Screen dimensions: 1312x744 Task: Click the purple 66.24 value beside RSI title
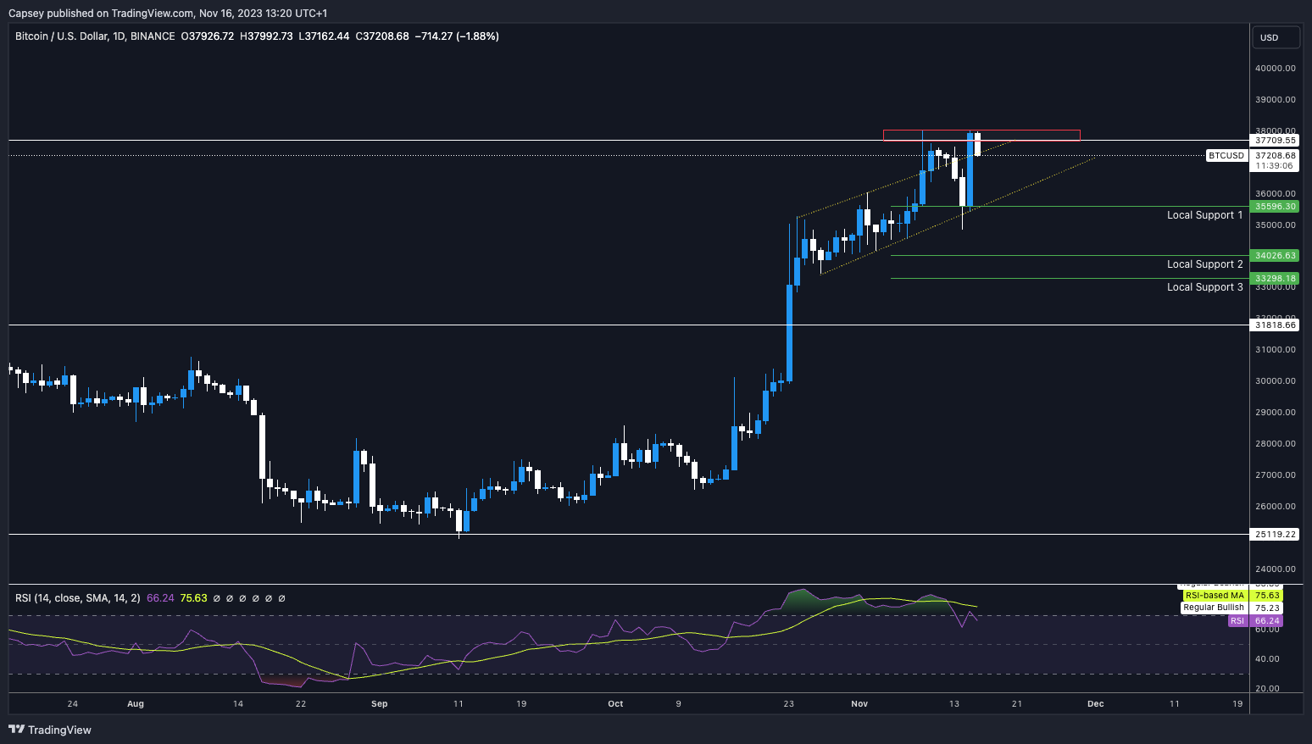(x=160, y=598)
